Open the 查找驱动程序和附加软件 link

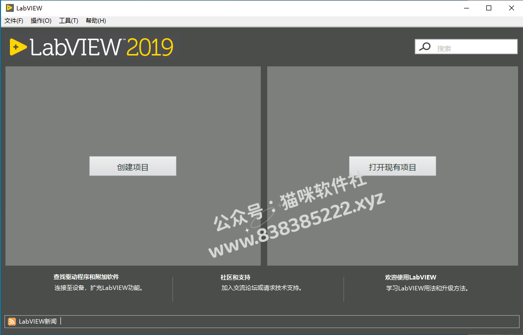(86, 277)
